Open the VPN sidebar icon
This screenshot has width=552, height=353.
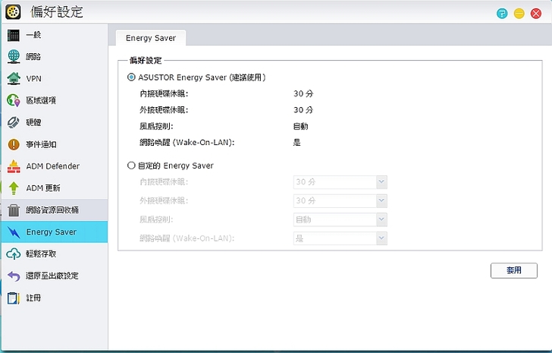[14, 78]
